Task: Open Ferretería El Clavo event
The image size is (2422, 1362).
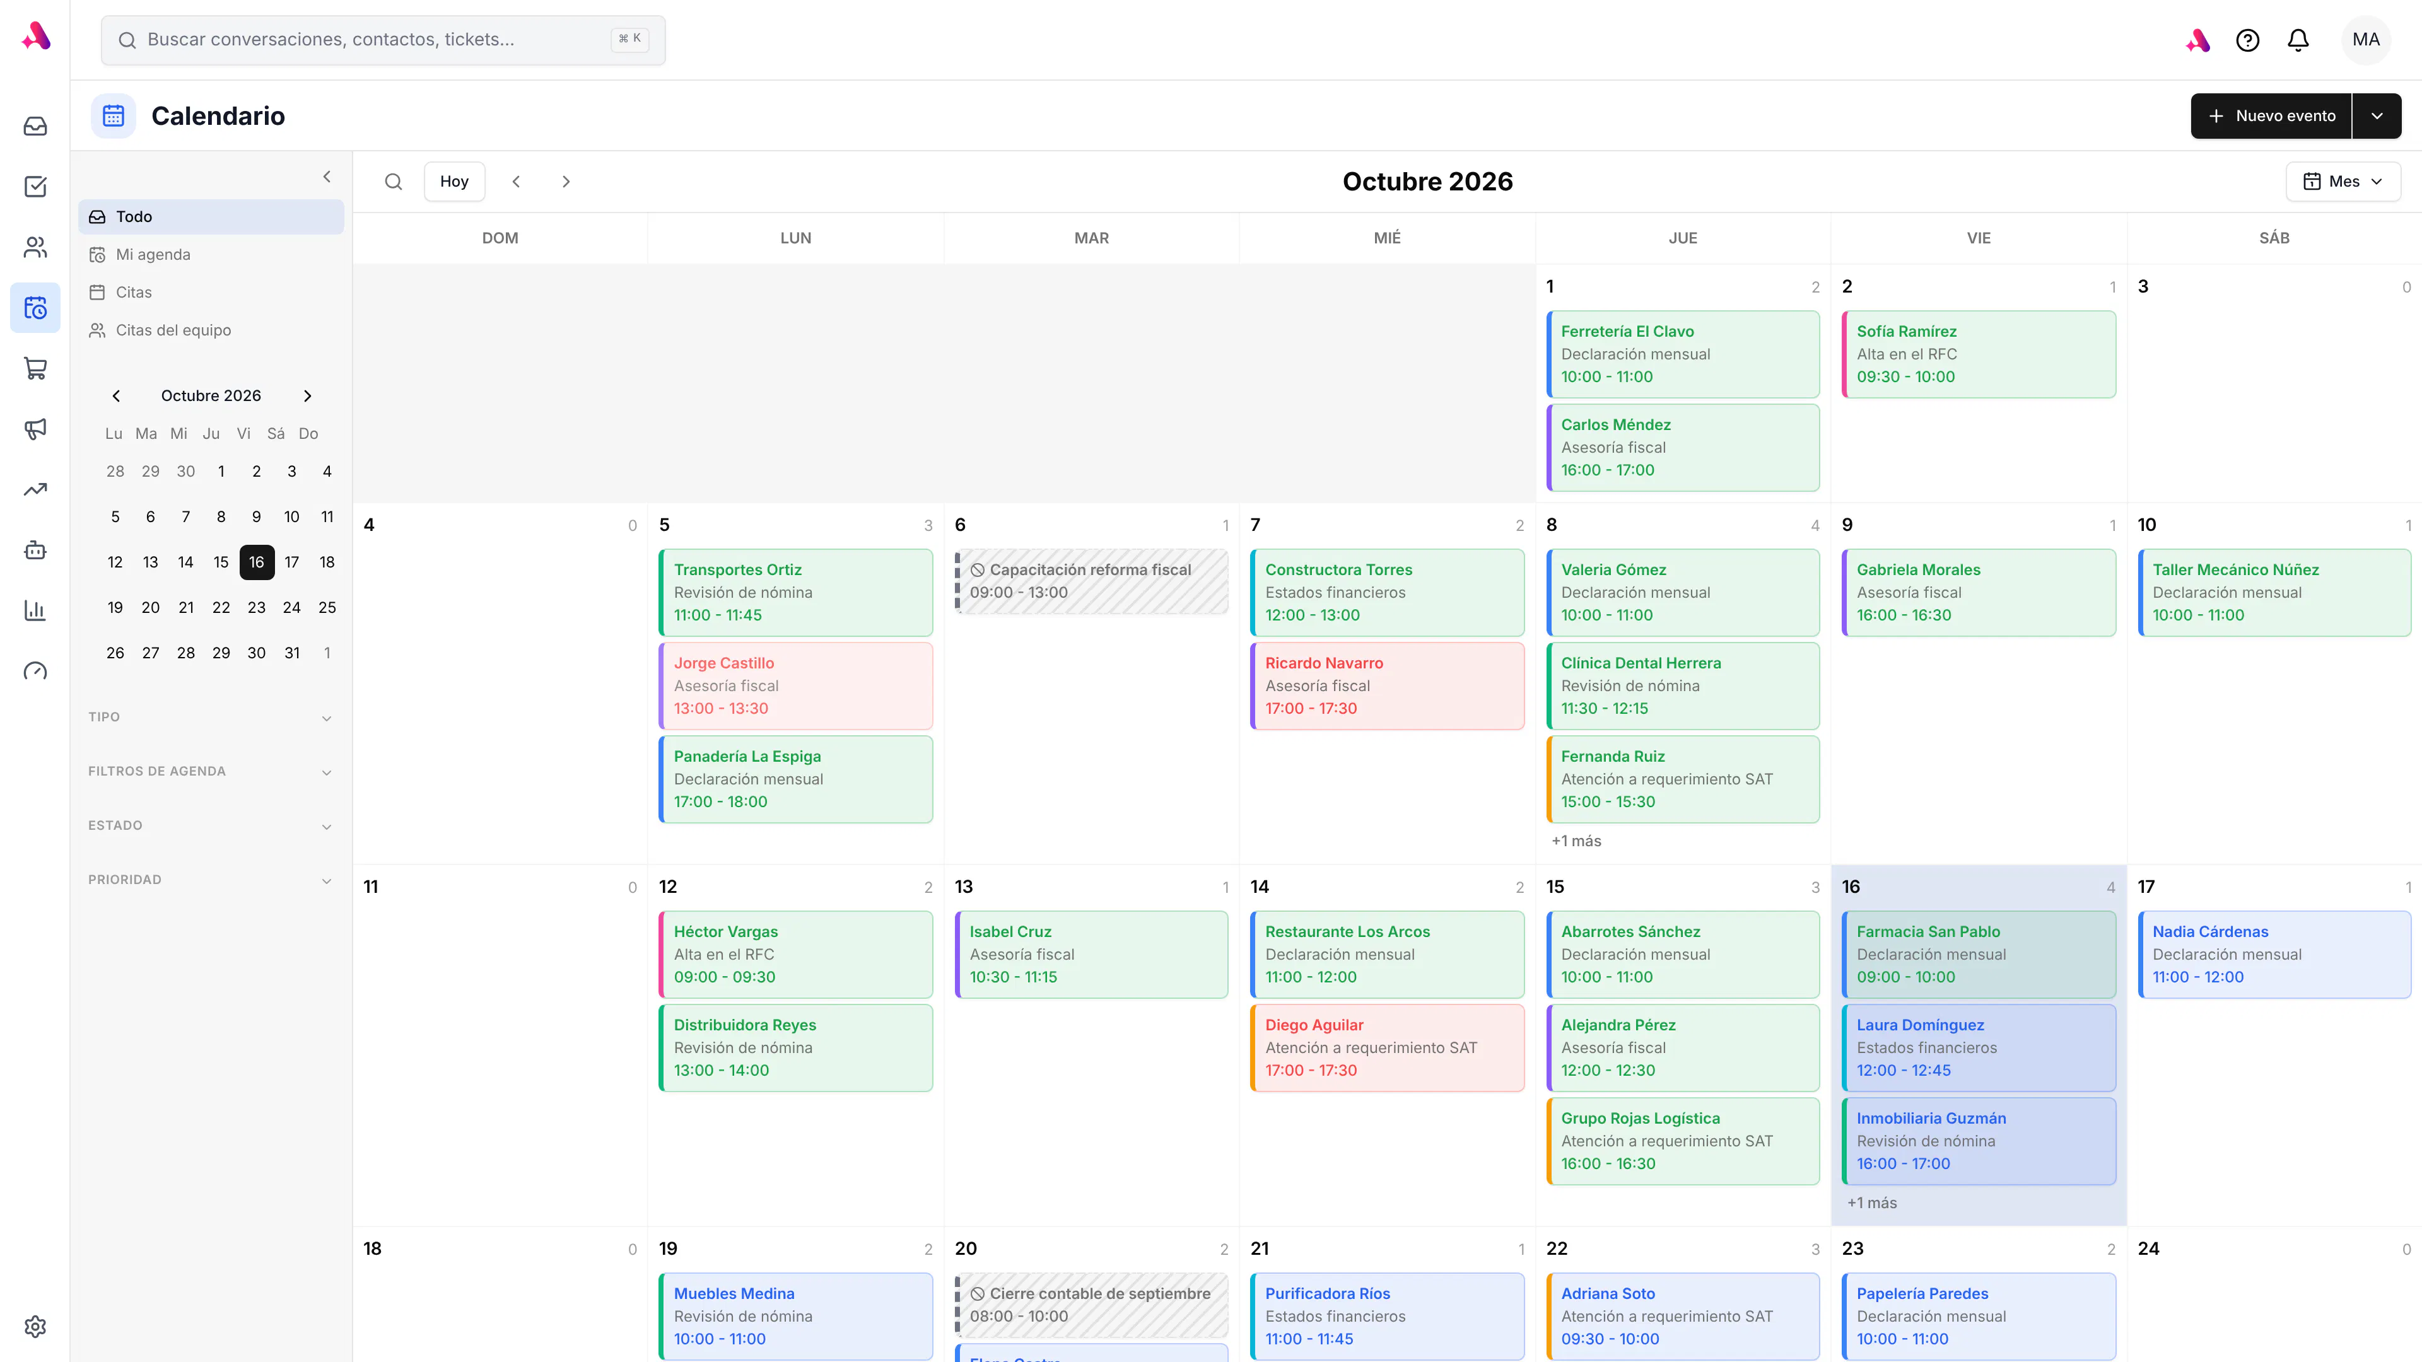Action: pyautogui.click(x=1683, y=354)
